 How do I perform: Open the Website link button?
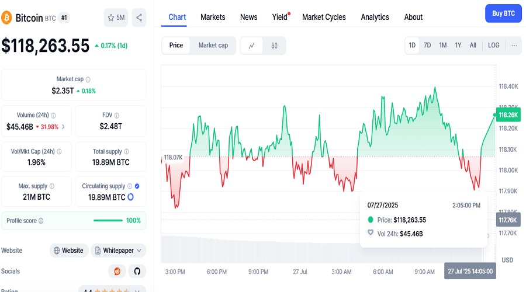coord(69,251)
